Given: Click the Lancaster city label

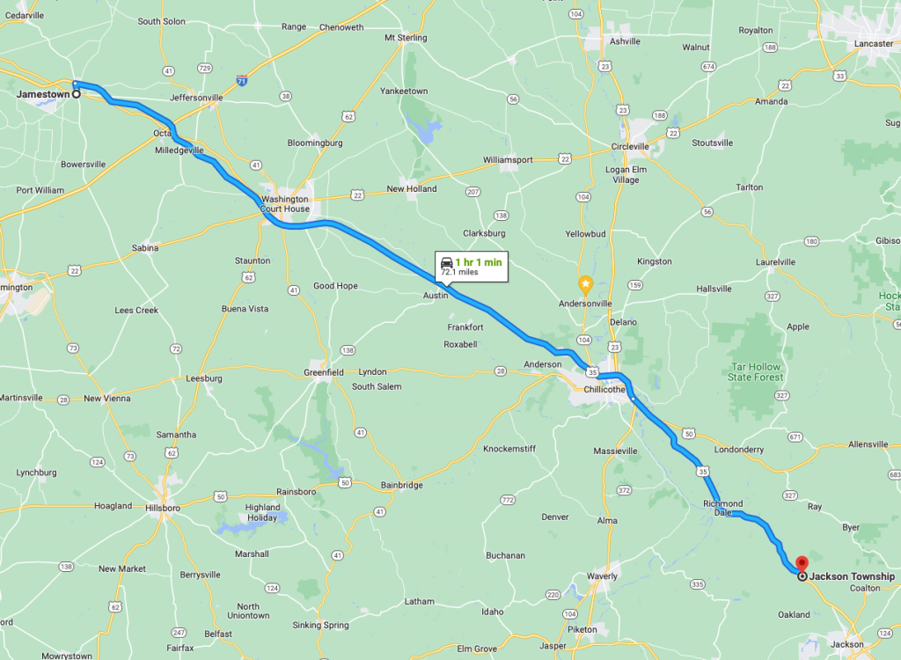Looking at the screenshot, I should 874,44.
